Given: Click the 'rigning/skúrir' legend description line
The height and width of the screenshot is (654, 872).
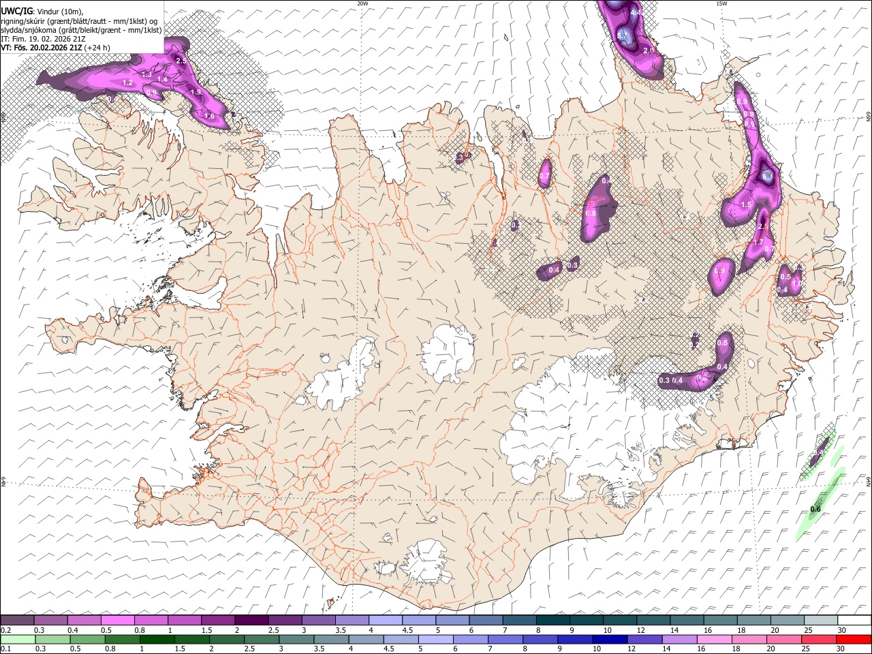Looking at the screenshot, I should click(80, 21).
